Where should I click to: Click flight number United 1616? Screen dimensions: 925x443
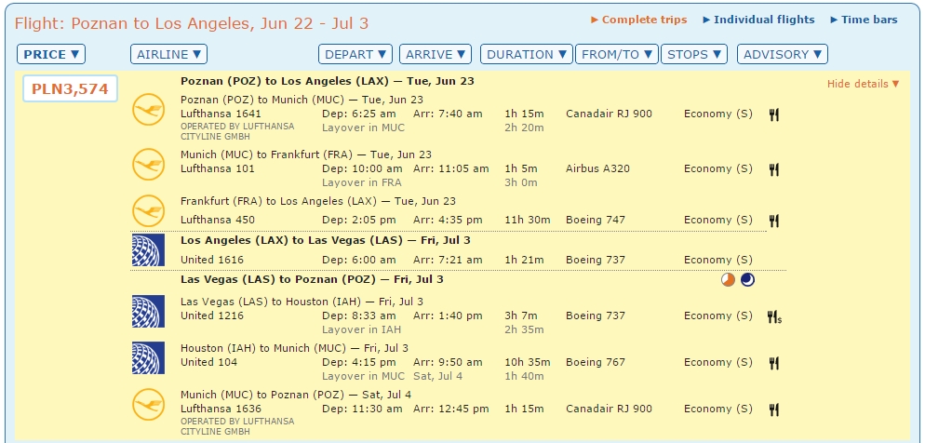pos(212,260)
